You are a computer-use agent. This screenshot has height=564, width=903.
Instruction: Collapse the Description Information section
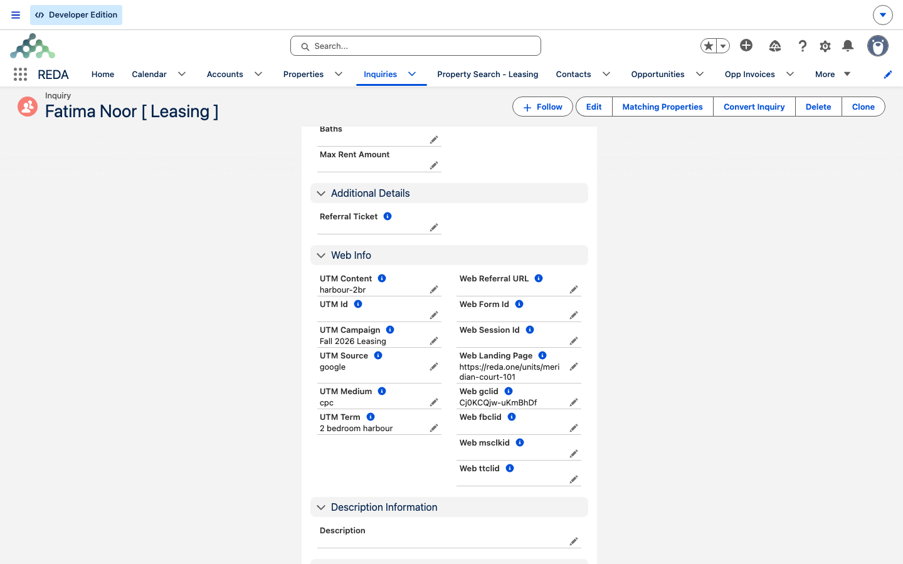[321, 508]
